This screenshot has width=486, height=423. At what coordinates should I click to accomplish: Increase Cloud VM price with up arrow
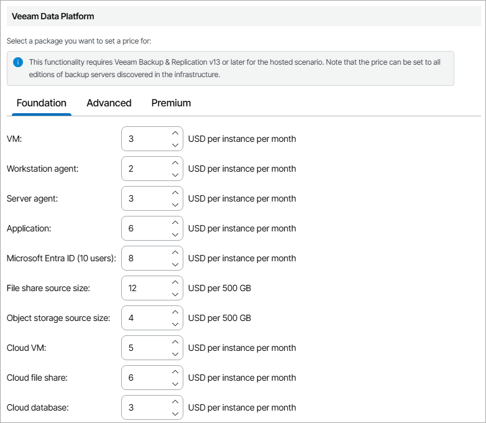click(x=175, y=342)
